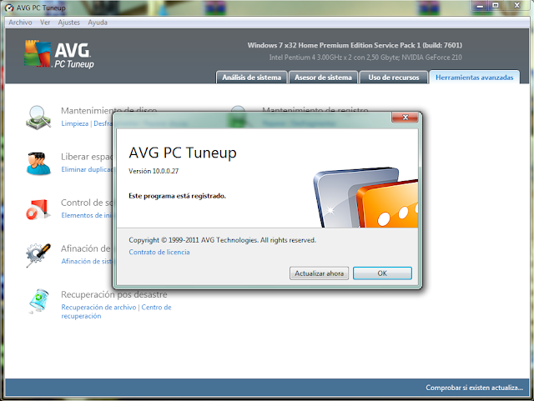Click the Mantenimiento de disco heading
The width and height of the screenshot is (534, 401).
pyautogui.click(x=108, y=110)
